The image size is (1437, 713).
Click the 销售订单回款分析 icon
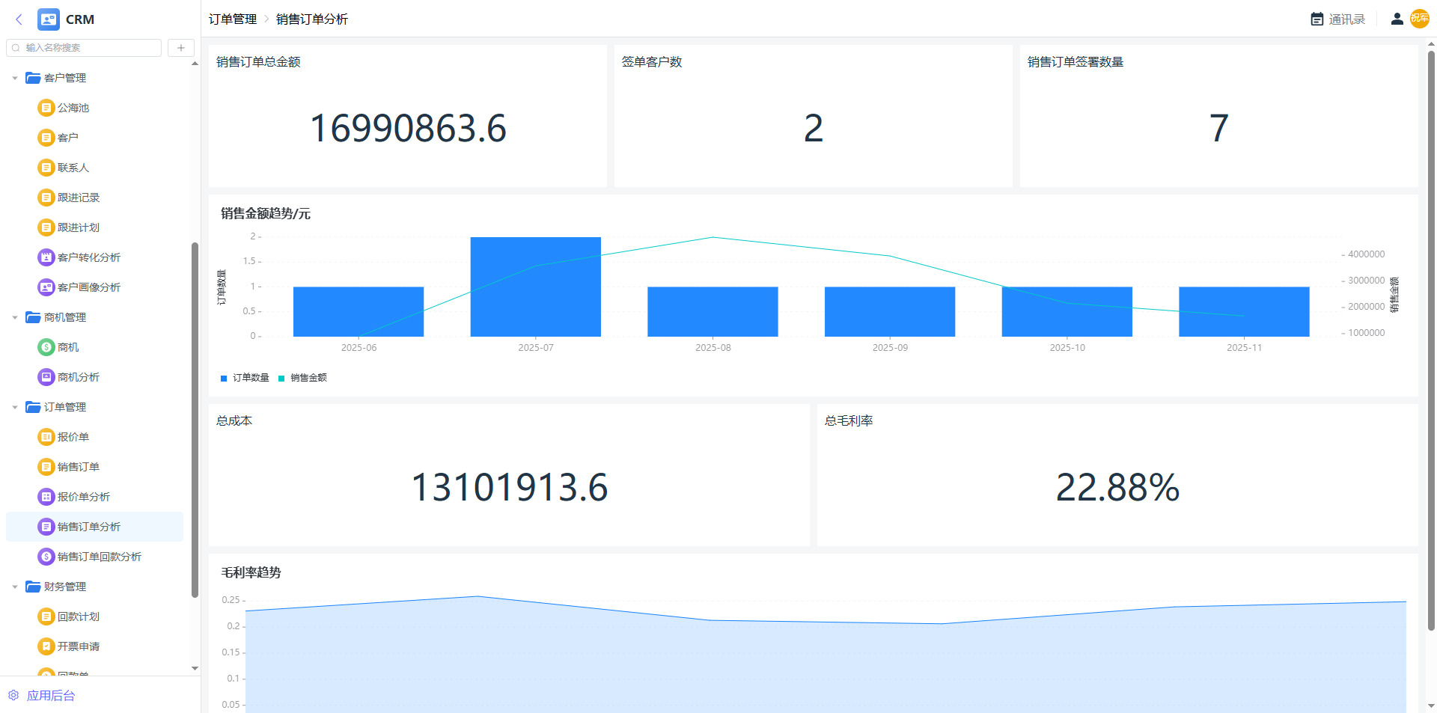[46, 557]
